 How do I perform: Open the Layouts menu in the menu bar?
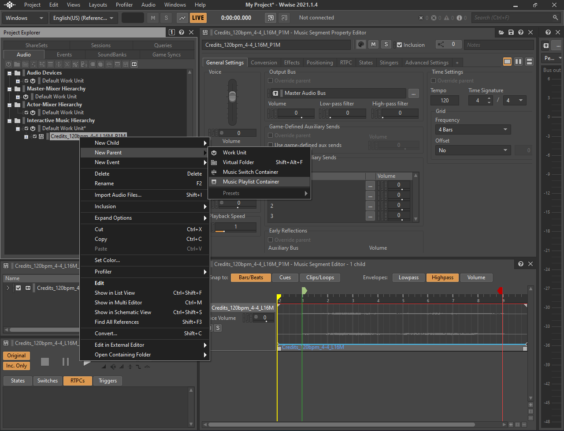coord(98,5)
